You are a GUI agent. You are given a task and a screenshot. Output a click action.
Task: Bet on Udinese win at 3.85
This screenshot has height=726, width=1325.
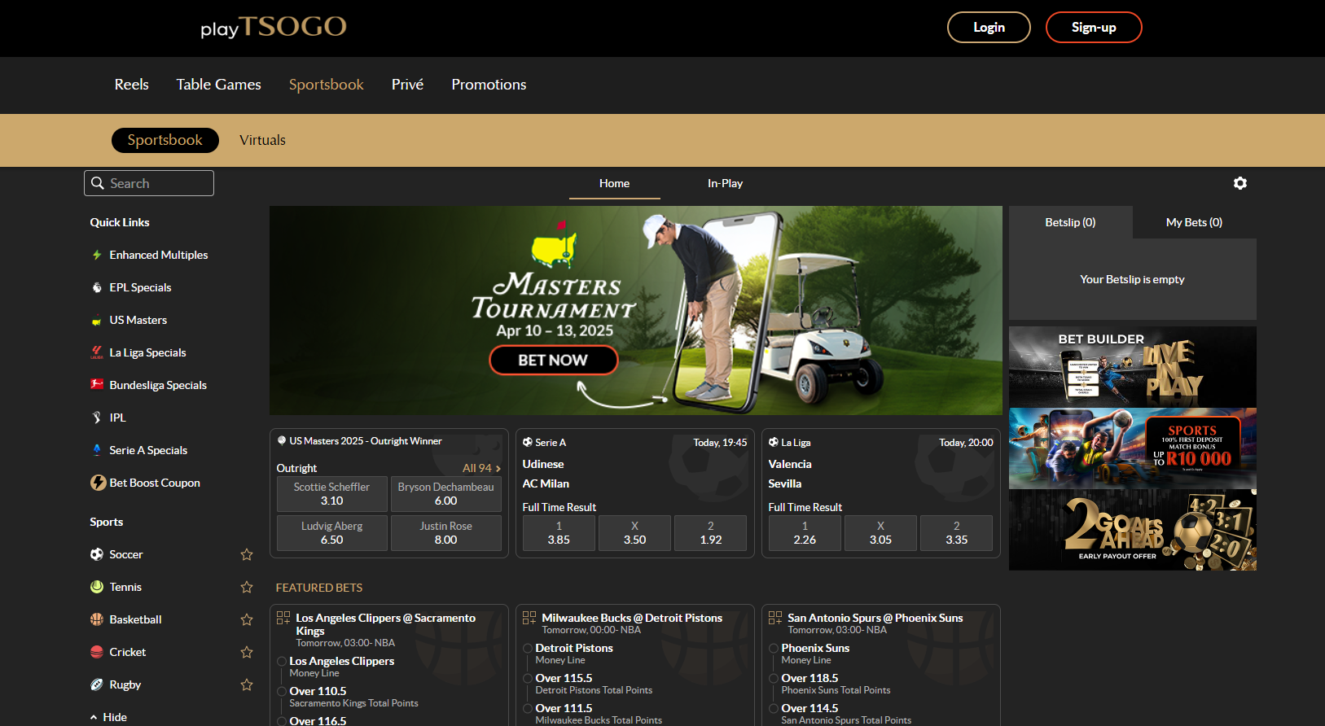tap(559, 533)
